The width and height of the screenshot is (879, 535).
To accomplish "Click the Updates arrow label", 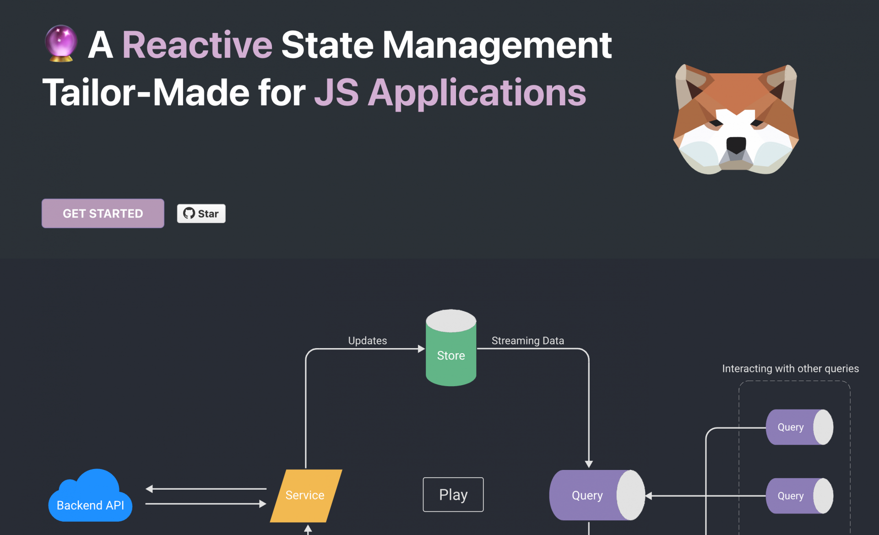I will [x=367, y=340].
